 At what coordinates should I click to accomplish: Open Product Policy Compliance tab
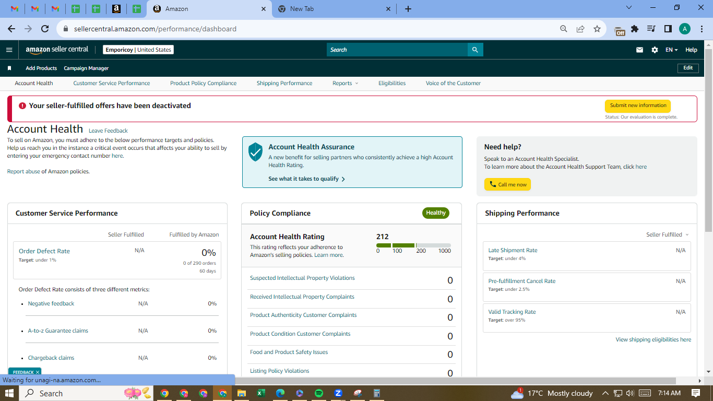(x=204, y=84)
